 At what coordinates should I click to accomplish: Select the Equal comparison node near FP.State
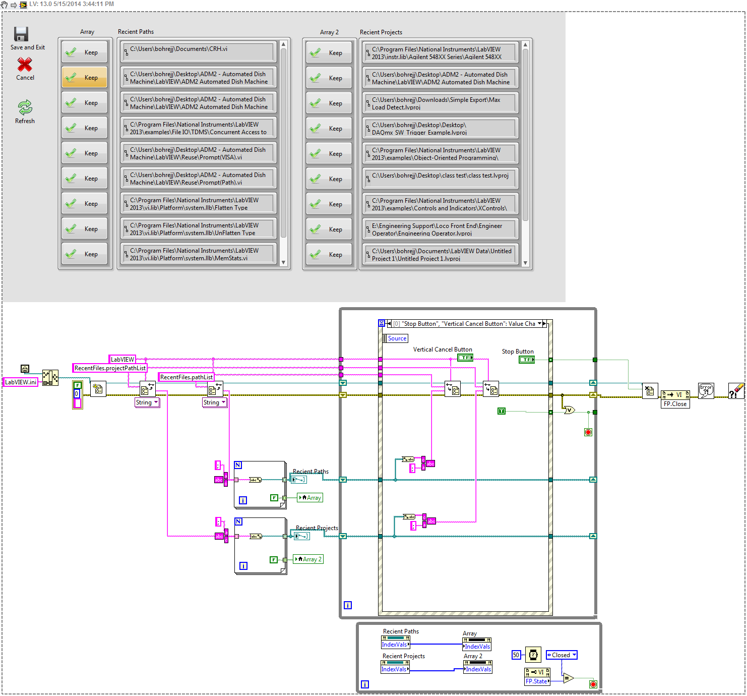point(569,678)
